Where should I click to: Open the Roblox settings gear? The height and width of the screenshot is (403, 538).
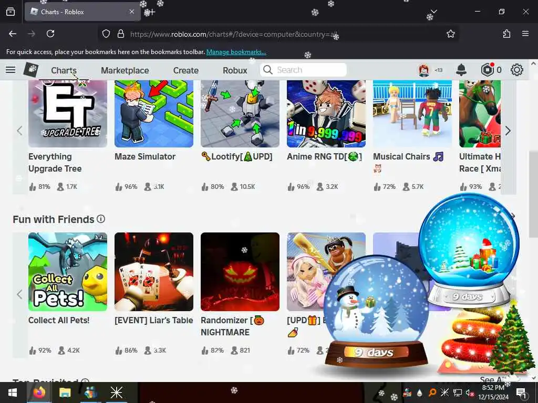(x=517, y=70)
